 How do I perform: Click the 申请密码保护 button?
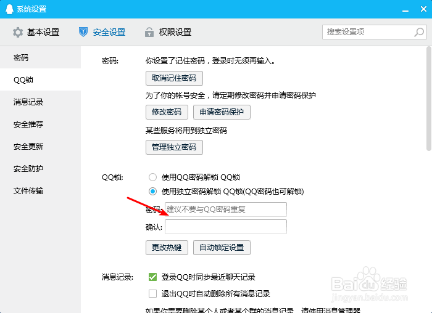tap(222, 112)
